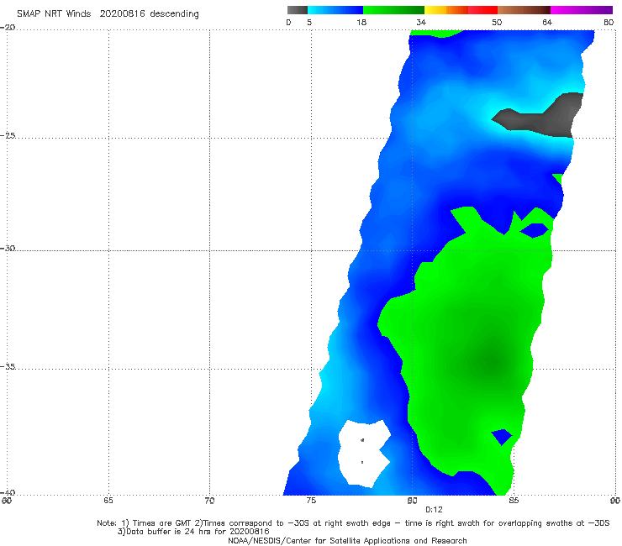Click the "64" label under the color scale
622x546 pixels.
pos(547,22)
